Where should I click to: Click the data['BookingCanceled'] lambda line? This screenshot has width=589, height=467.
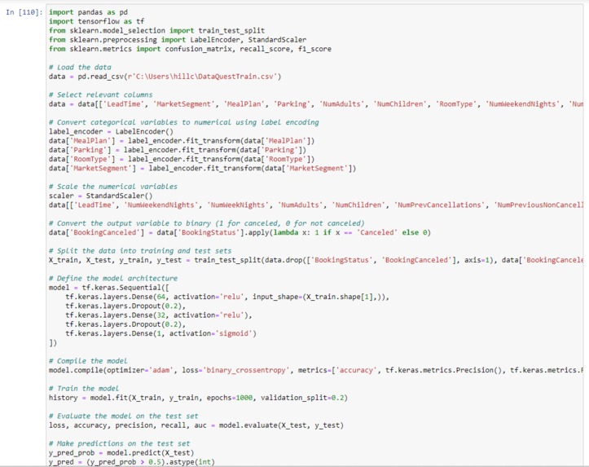click(240, 232)
